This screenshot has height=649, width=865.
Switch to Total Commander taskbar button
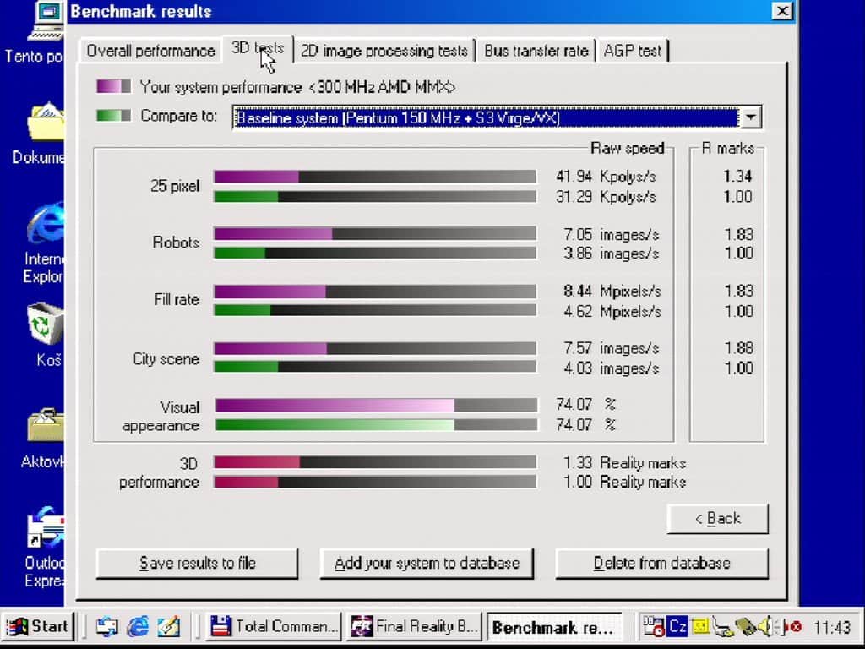274,627
